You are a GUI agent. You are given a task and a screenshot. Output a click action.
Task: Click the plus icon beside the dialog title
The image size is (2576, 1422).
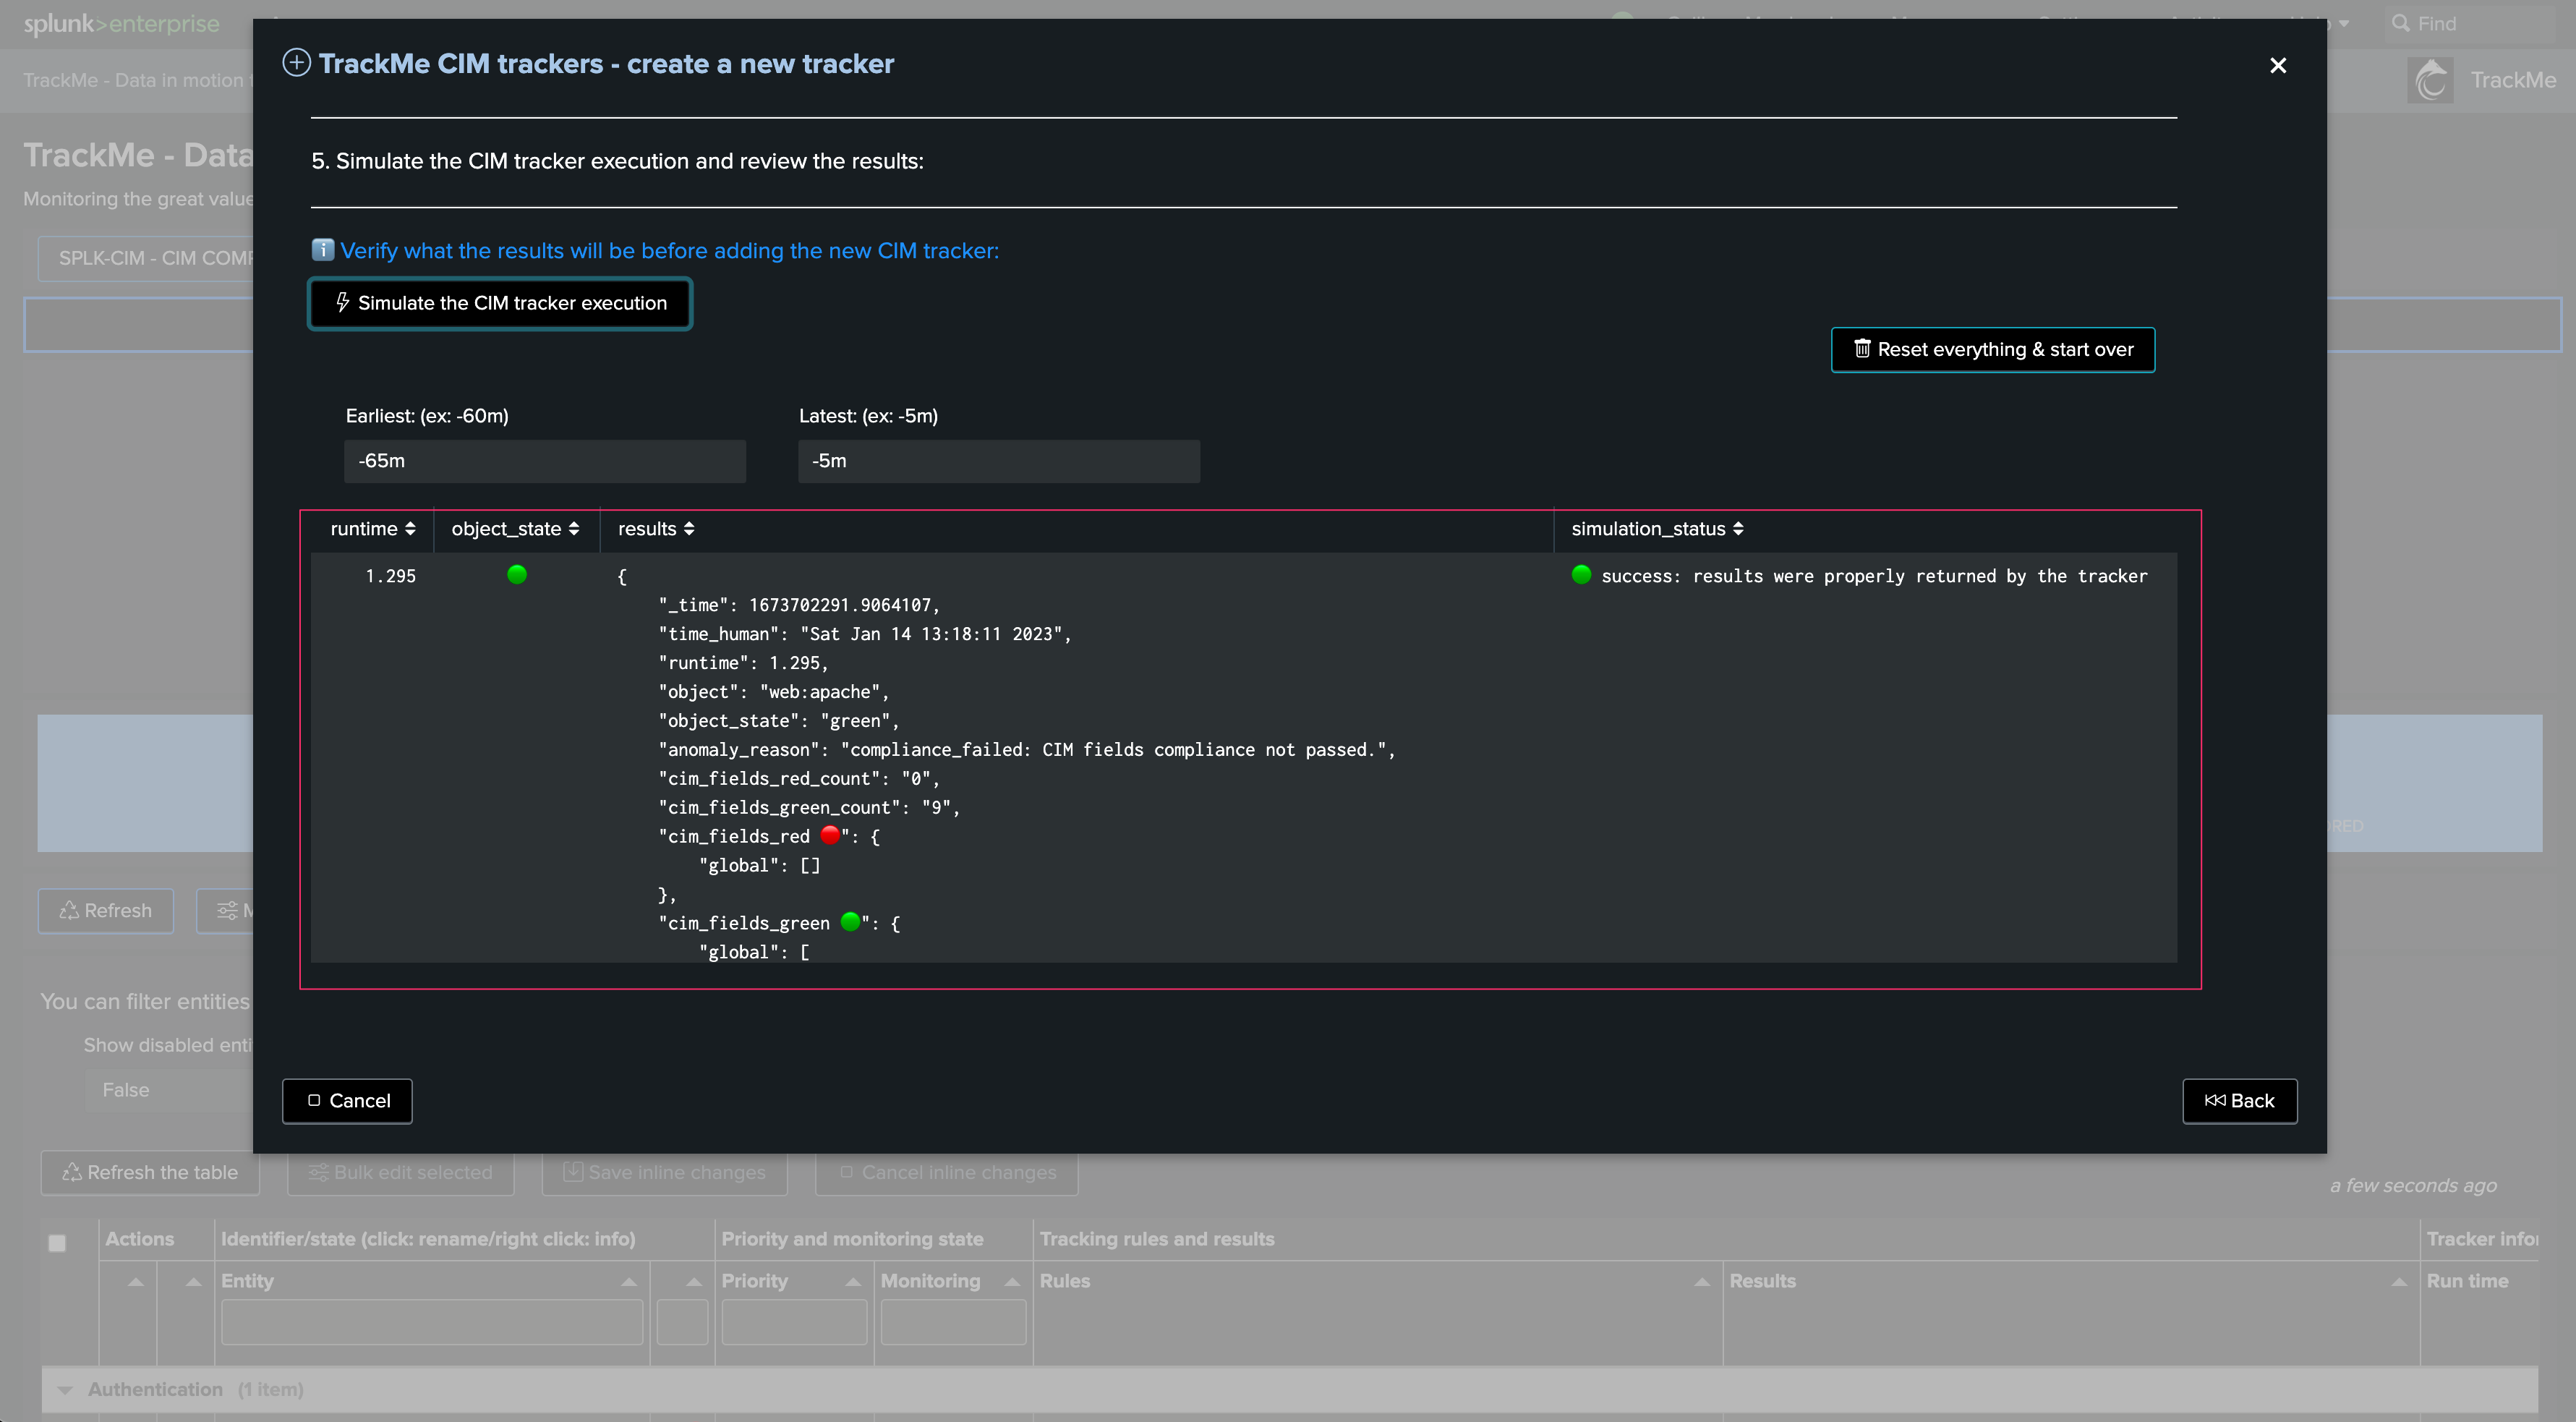[296, 63]
